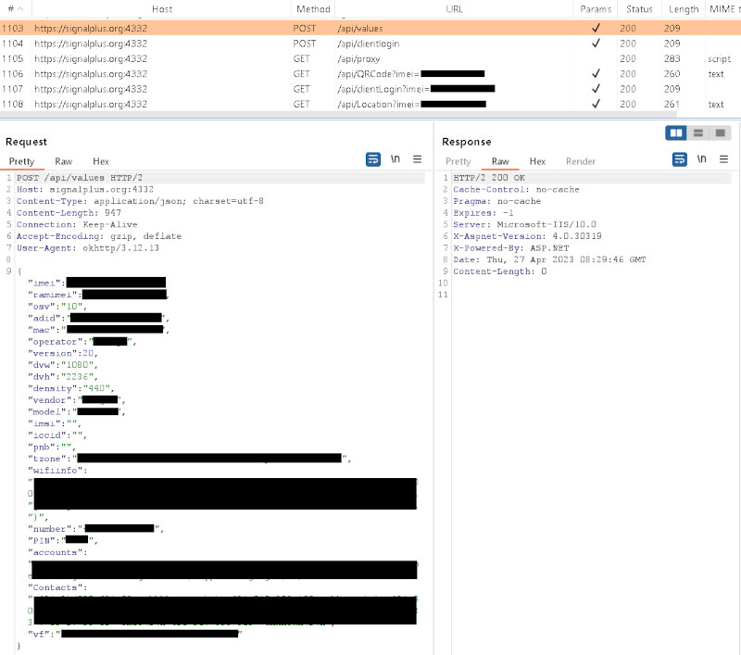
Task: Open the Response panel options menu
Action: (722, 159)
